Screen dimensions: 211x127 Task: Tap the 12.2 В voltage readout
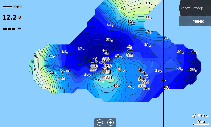pos(12,17)
